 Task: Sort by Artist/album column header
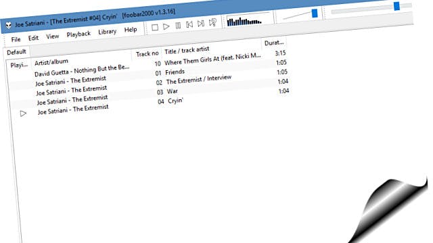(51, 62)
